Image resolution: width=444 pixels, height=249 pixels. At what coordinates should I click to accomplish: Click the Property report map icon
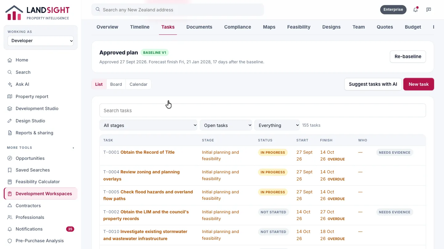(x=10, y=97)
